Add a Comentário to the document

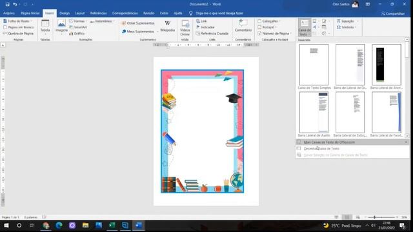coord(243,26)
